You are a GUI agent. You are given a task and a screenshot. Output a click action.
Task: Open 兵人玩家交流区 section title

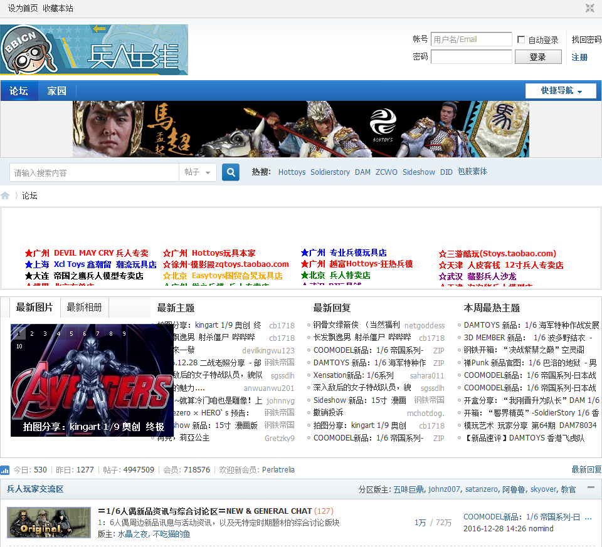pyautogui.click(x=35, y=489)
